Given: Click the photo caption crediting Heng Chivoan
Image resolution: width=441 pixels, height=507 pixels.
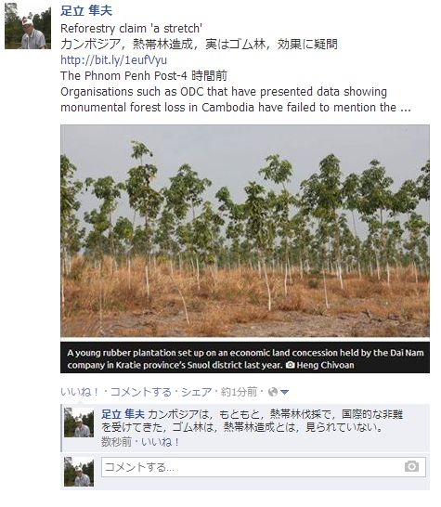Looking at the screenshot, I should click(245, 358).
